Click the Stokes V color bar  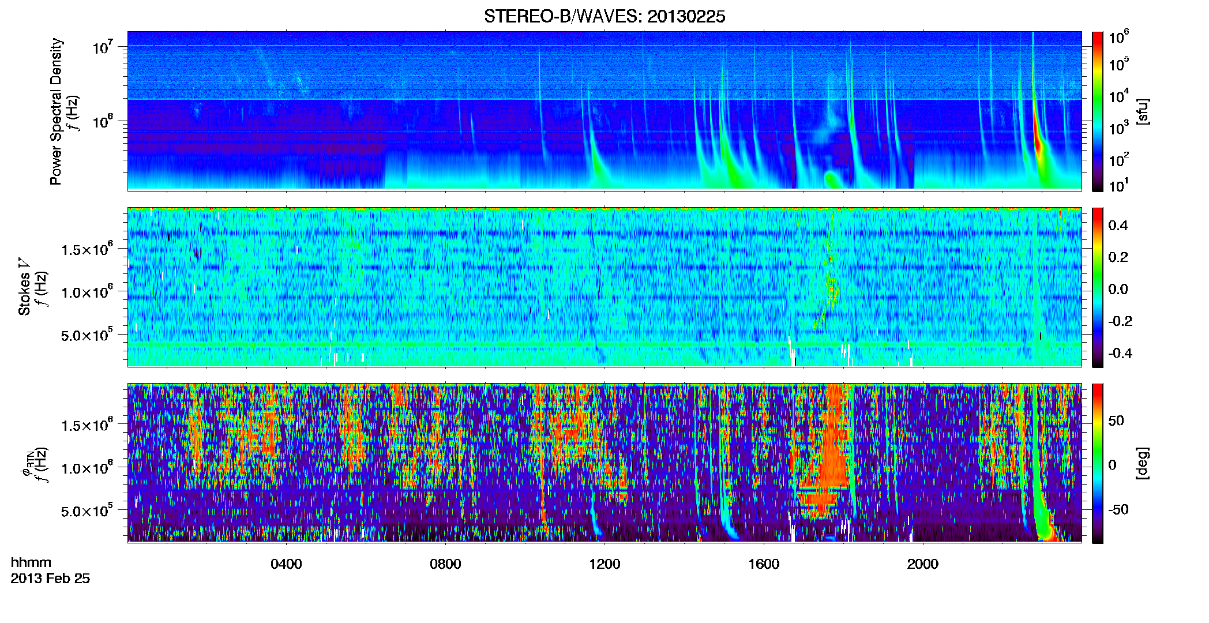click(1098, 287)
